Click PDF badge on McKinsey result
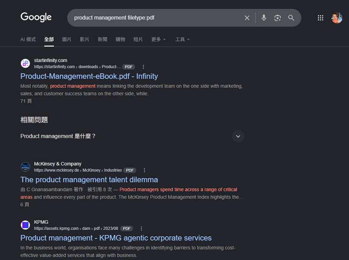The image size is (349, 260). [130, 170]
